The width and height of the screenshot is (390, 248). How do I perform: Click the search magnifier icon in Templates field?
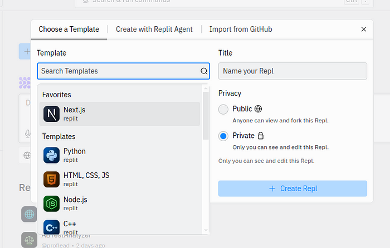(x=204, y=71)
